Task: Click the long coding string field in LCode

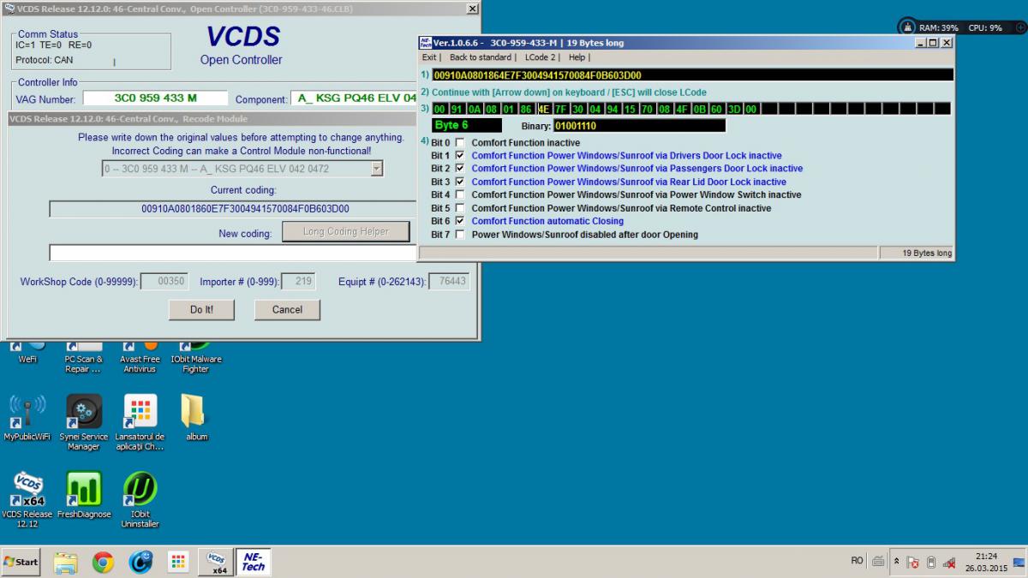Action: pyautogui.click(x=692, y=75)
